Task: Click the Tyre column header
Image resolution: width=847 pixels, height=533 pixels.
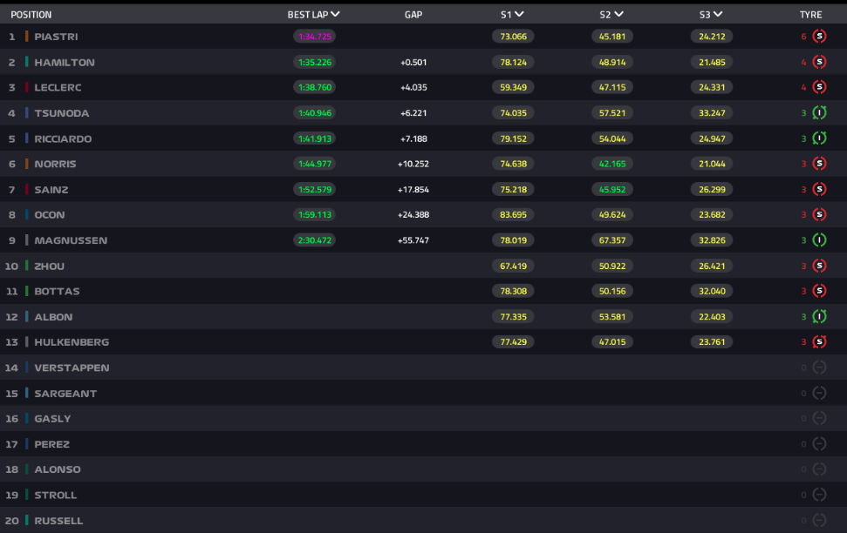Action: click(x=810, y=15)
